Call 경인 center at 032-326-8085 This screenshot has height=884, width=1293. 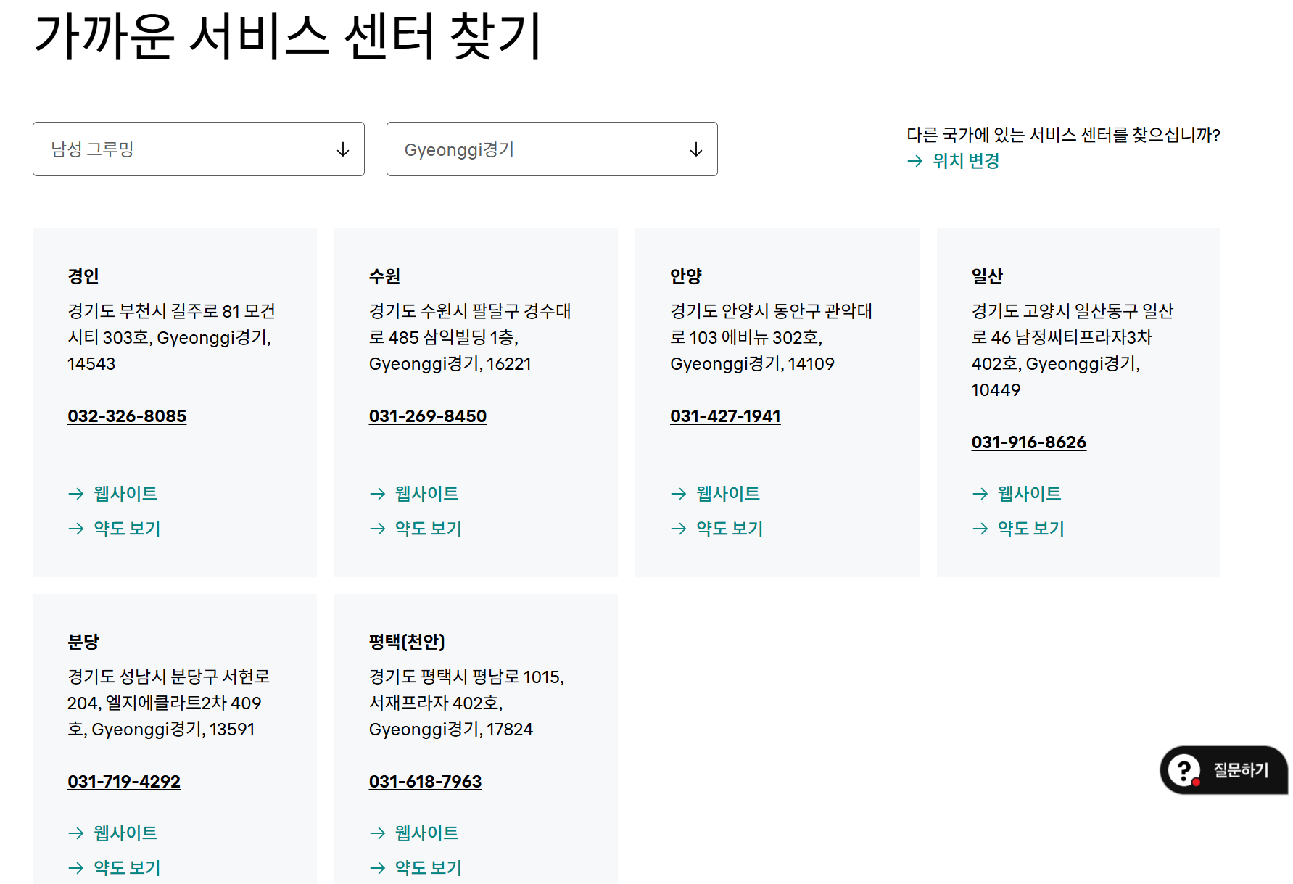coord(127,416)
